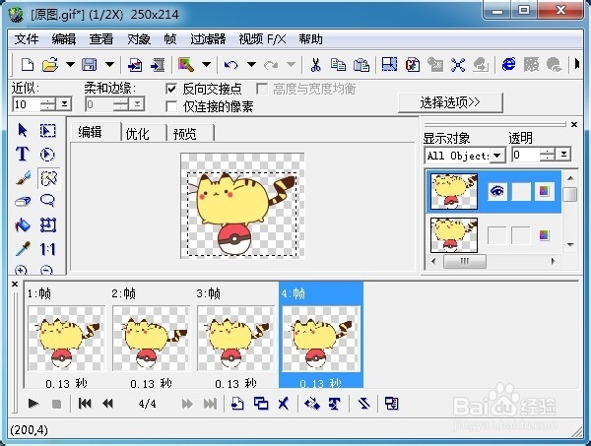Open the All Objects display dropdown
591x446 pixels.
coord(497,155)
